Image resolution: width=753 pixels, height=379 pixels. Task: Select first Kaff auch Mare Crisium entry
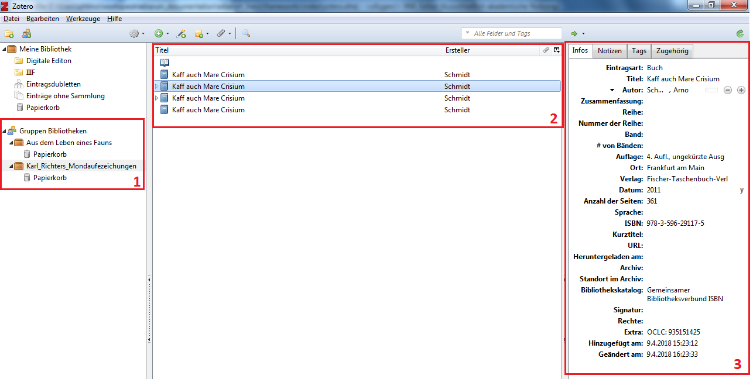coord(357,75)
